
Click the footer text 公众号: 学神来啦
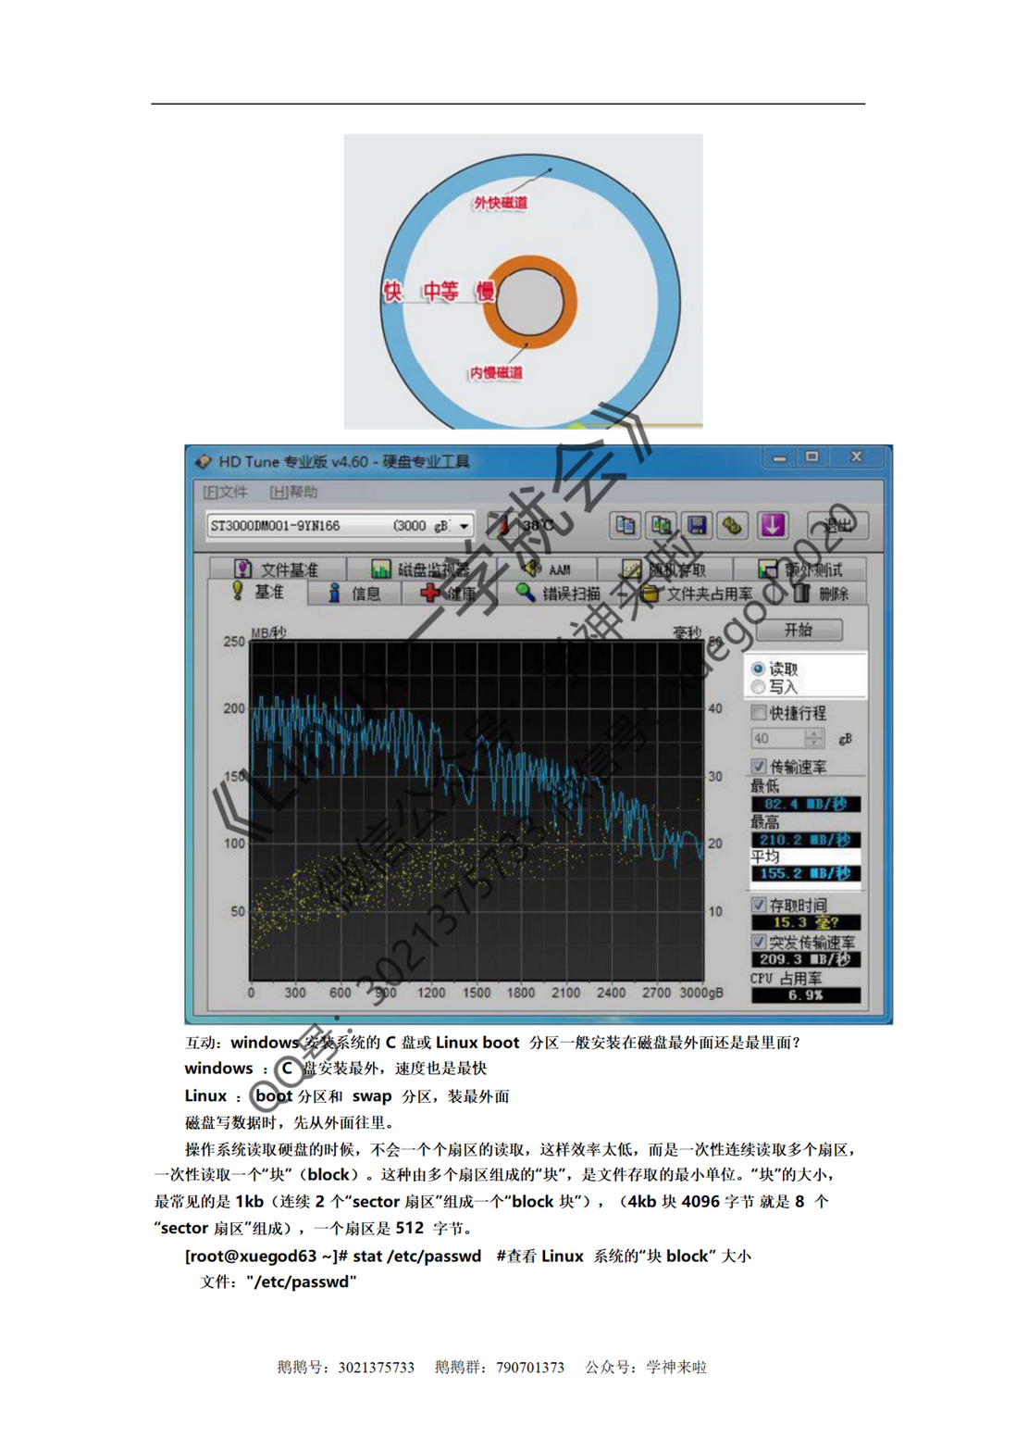645,1367
